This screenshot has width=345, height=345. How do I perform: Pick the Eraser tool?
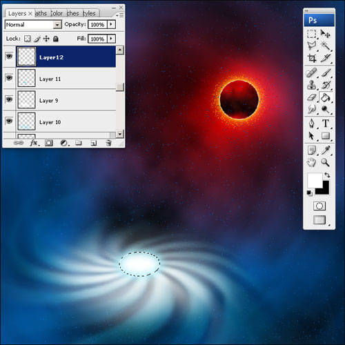(312, 97)
